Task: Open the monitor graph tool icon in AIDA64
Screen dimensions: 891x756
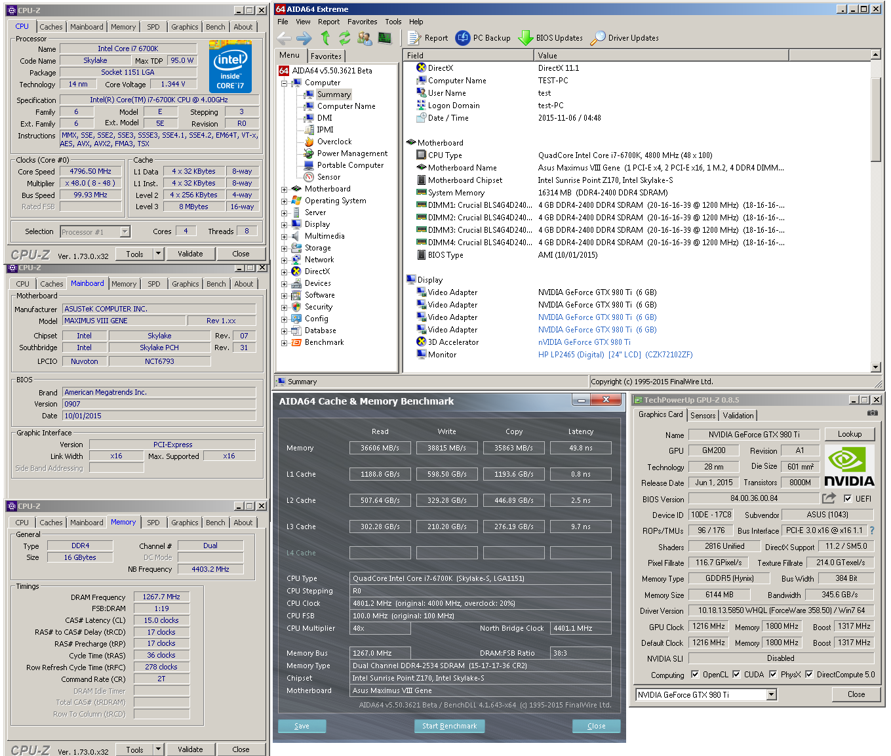Action: tap(385, 38)
